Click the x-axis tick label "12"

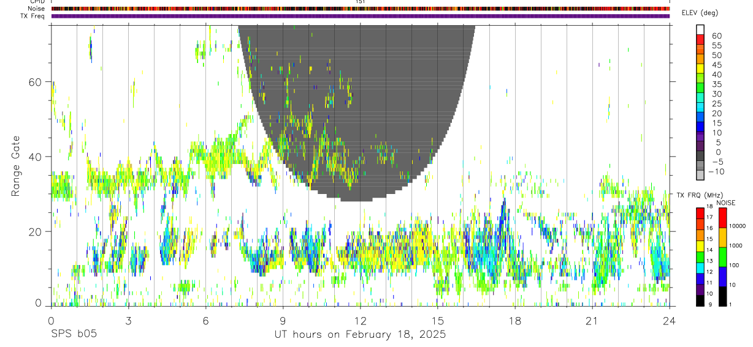click(x=360, y=320)
